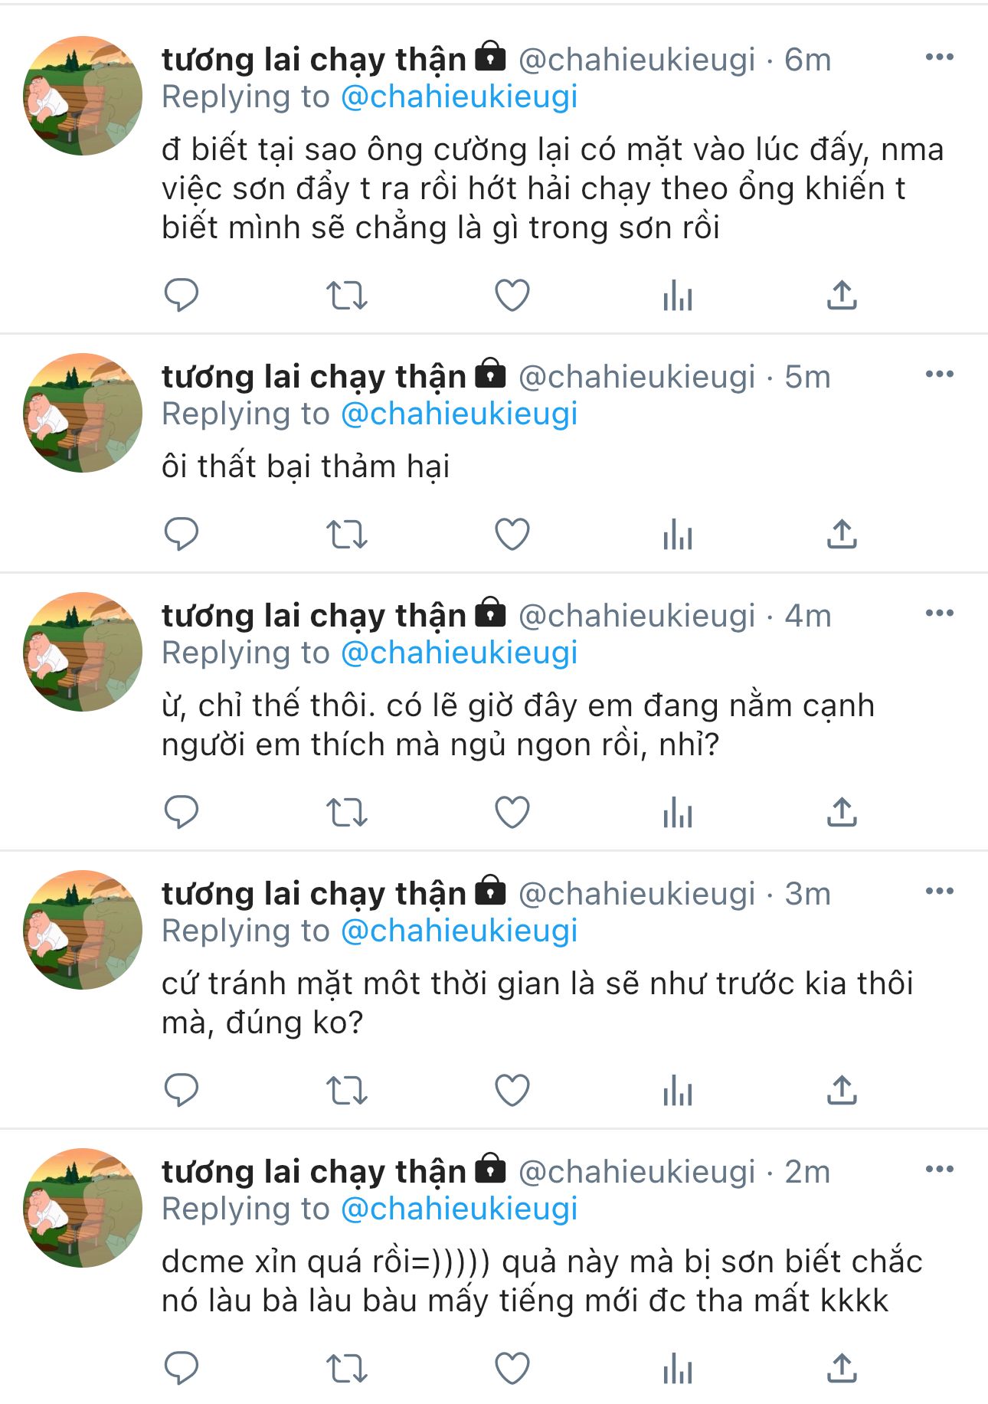Open the @chahieukieugi link in the 6m tweet

[459, 97]
